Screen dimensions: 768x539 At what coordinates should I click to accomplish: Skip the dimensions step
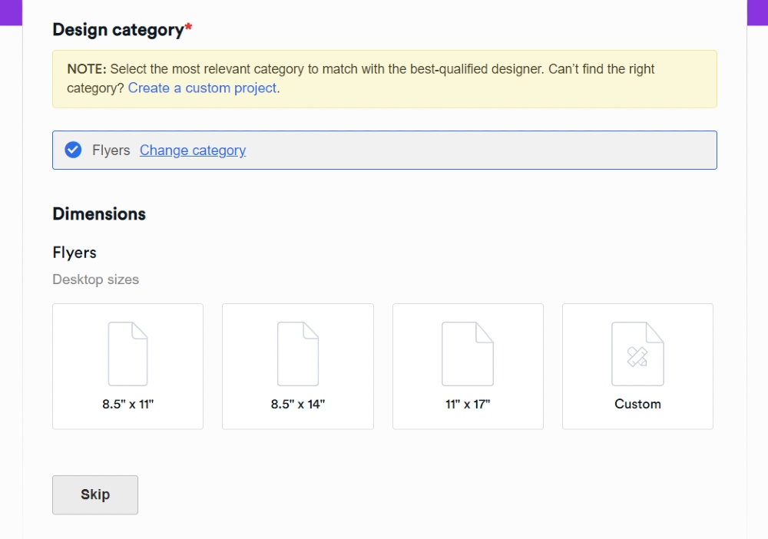95,494
